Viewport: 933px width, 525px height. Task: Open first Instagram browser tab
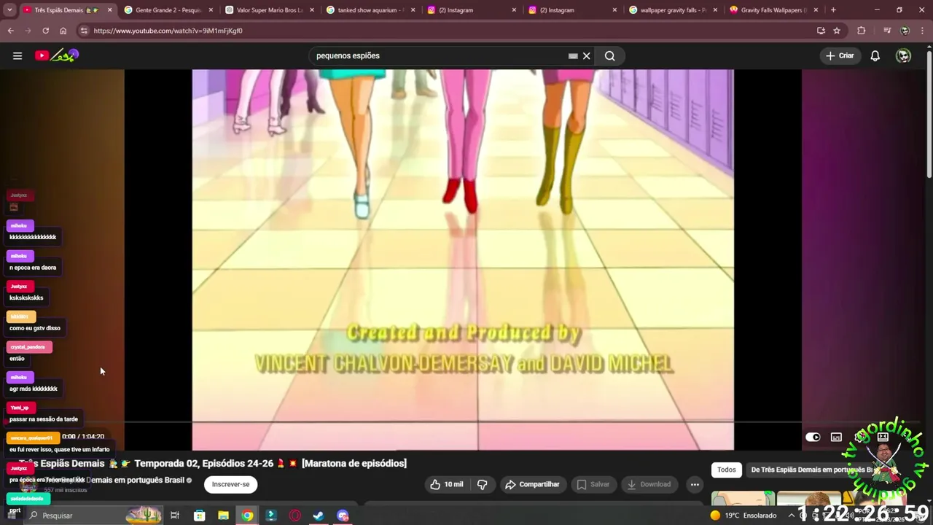coord(472,10)
